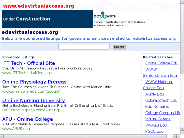
Task: Click the Related Searches heading
Action: 158,57
